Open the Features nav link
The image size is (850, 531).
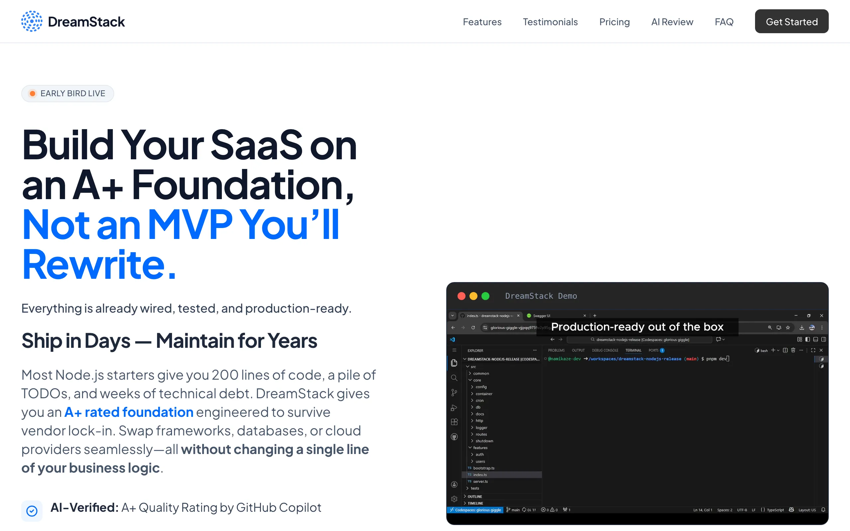[x=482, y=22]
